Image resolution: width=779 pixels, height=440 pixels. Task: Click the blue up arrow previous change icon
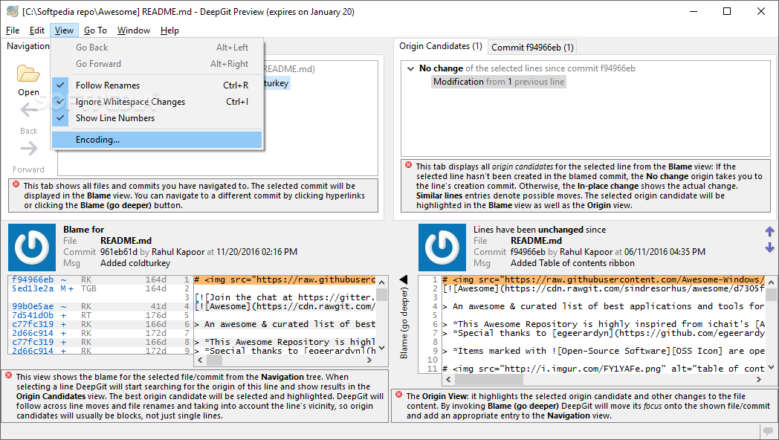[x=769, y=231]
